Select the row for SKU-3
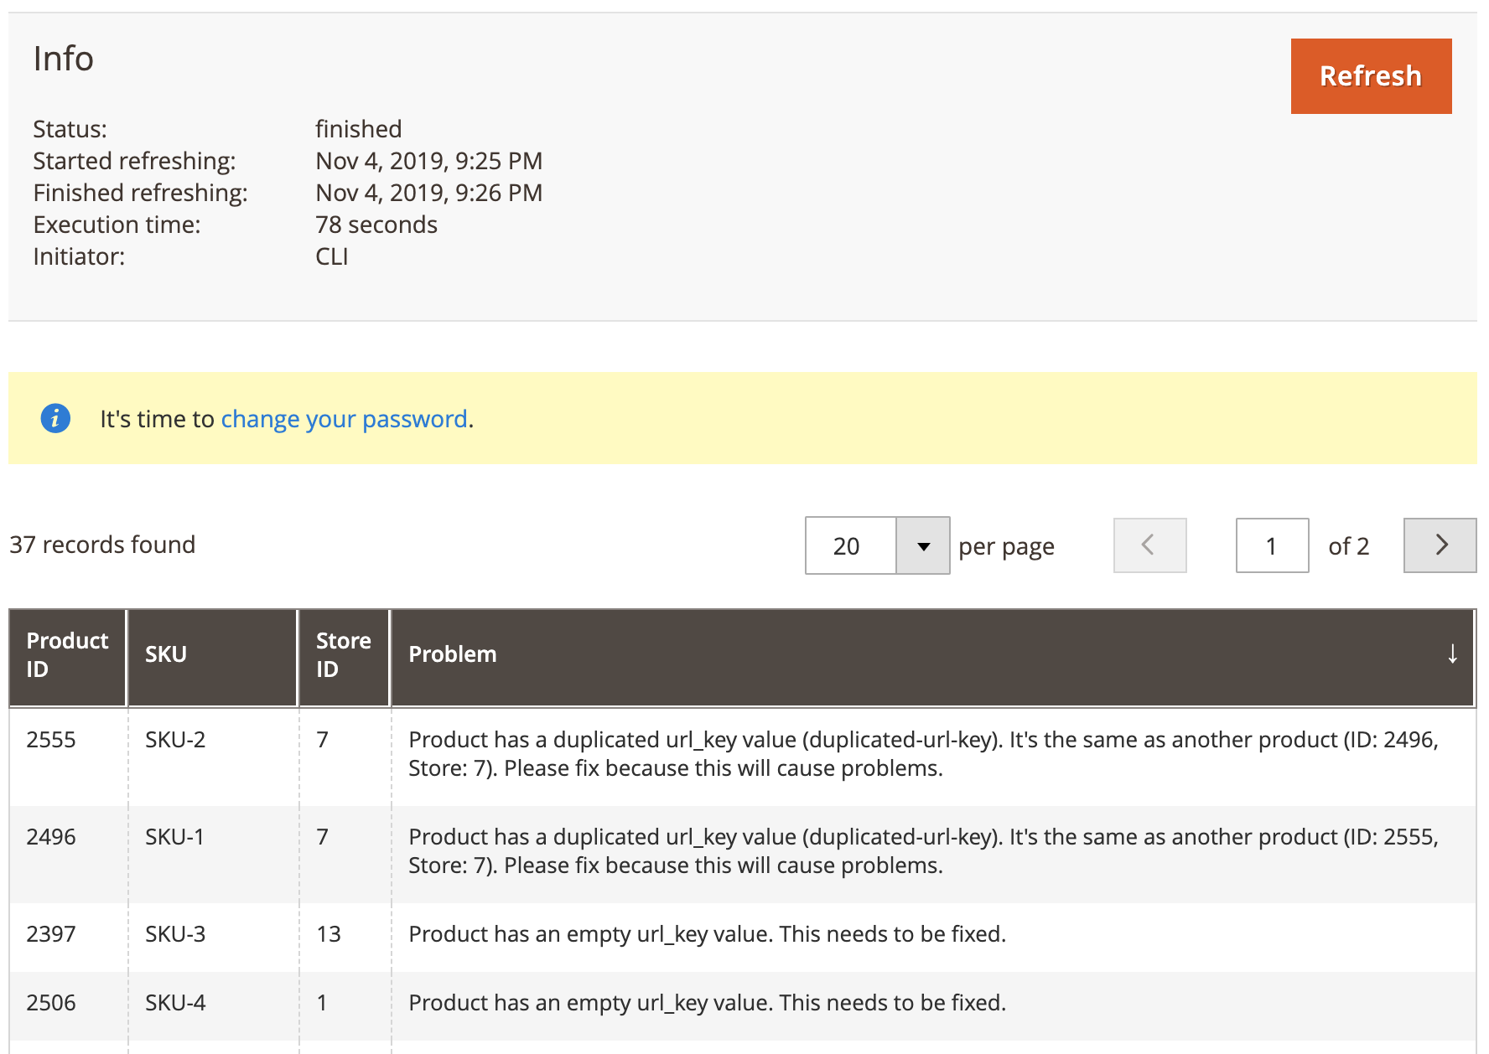 coord(173,934)
